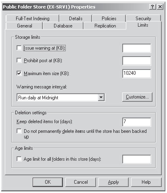167x193 pixels.
Task: Close the Properties dialog with X icon
Action: pyautogui.click(x=160, y=6)
